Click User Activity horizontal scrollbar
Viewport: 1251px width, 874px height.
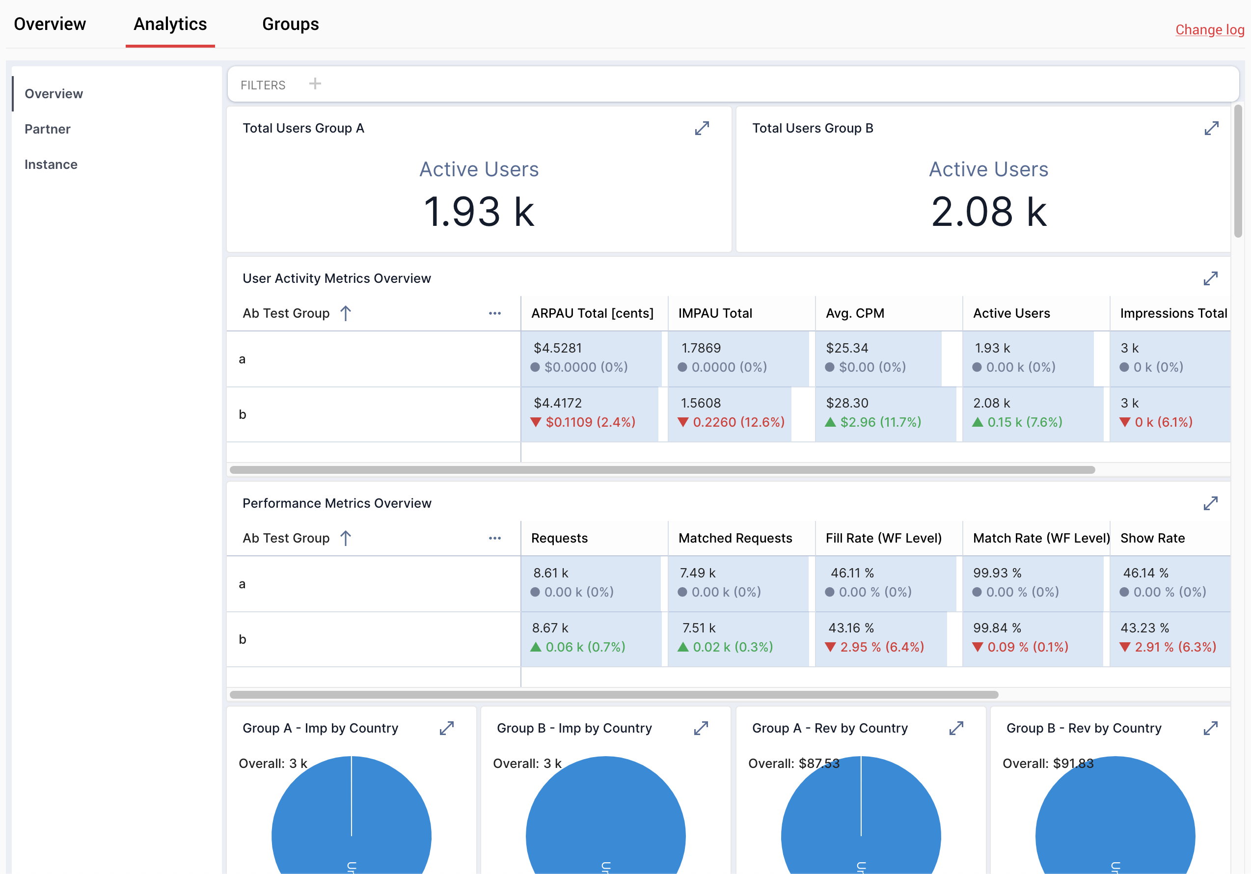(x=662, y=470)
